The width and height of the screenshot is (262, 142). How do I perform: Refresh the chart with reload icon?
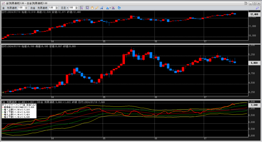pyautogui.click(x=119, y=8)
